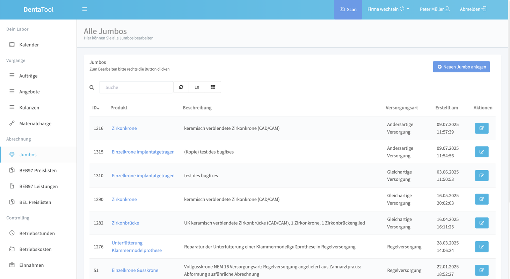Viewport: 510px width, 279px height.
Task: Go to BEB97 Preislisten in sidebar
Action: coord(38,171)
